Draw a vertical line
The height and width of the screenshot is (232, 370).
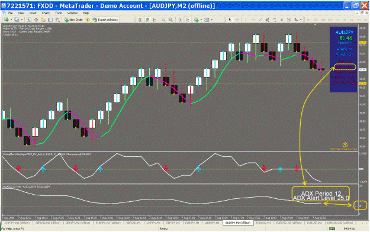246,20
